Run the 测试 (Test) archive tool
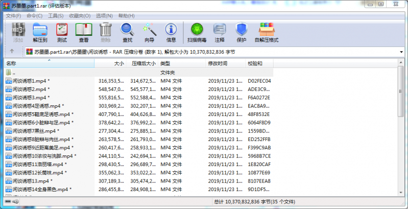The width and height of the screenshot is (408, 209). tap(62, 32)
